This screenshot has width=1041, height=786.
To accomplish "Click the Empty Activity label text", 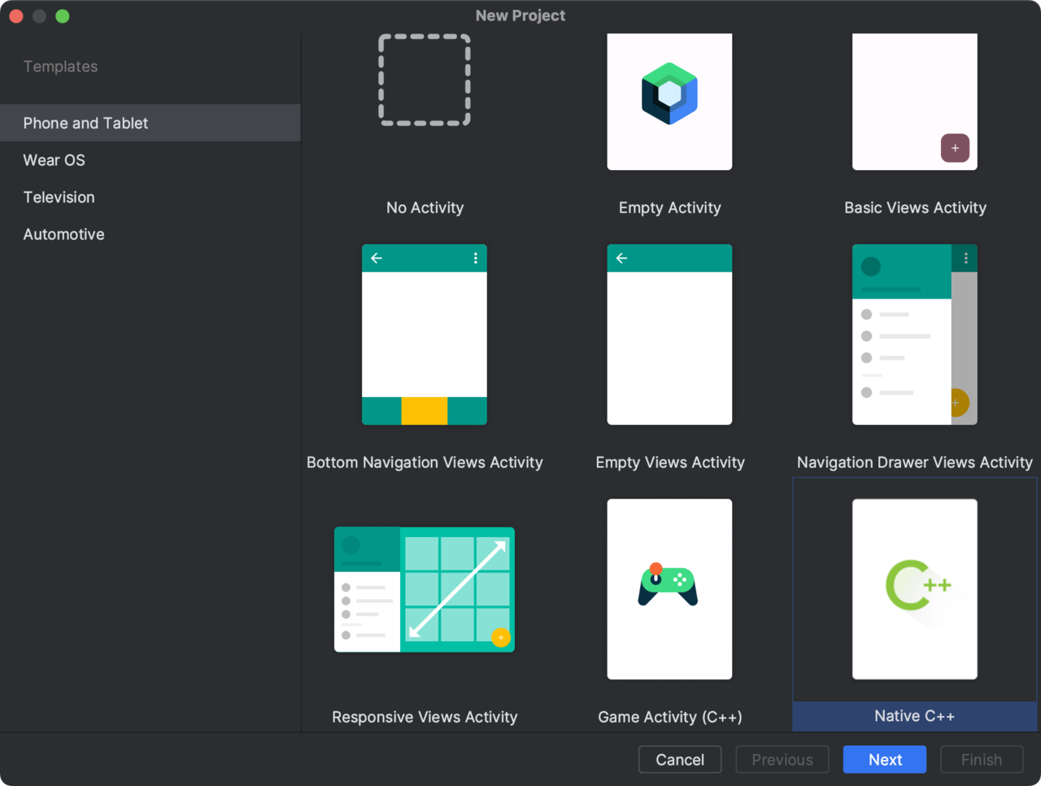I will pos(669,207).
